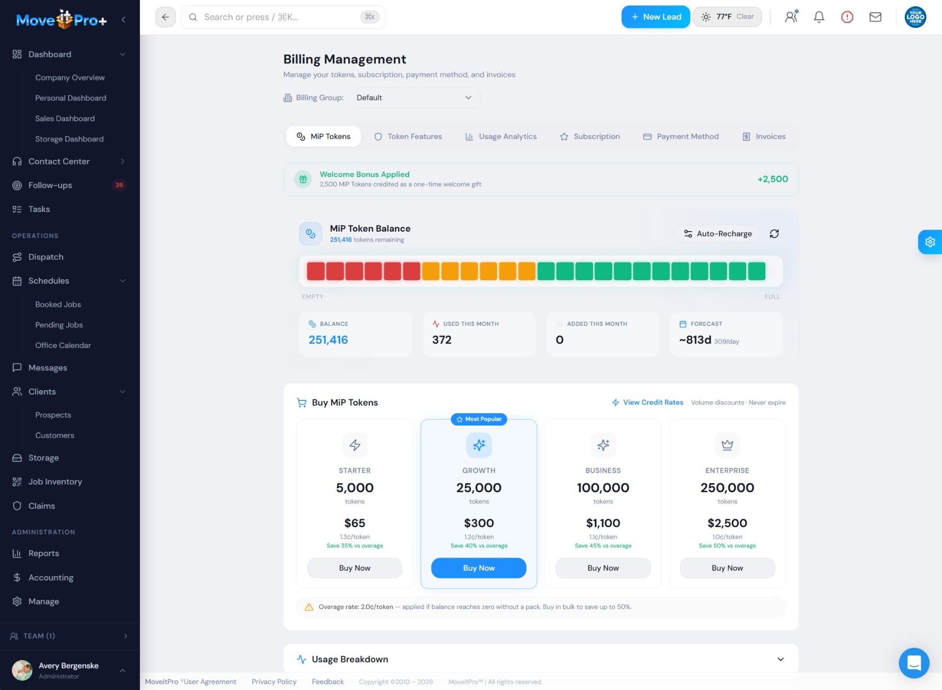Open the Privacy Policy footer link
The height and width of the screenshot is (690, 942).
(x=274, y=682)
